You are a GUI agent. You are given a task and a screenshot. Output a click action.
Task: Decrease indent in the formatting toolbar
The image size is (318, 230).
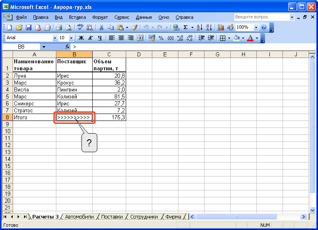pyautogui.click(x=201, y=38)
